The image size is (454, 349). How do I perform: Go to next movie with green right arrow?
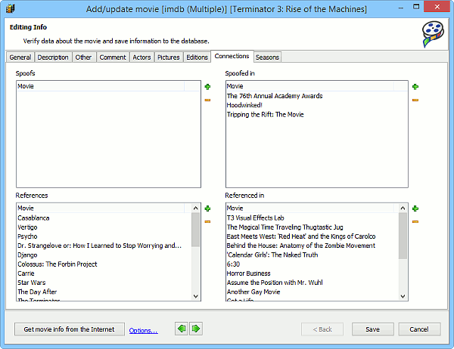point(196,329)
